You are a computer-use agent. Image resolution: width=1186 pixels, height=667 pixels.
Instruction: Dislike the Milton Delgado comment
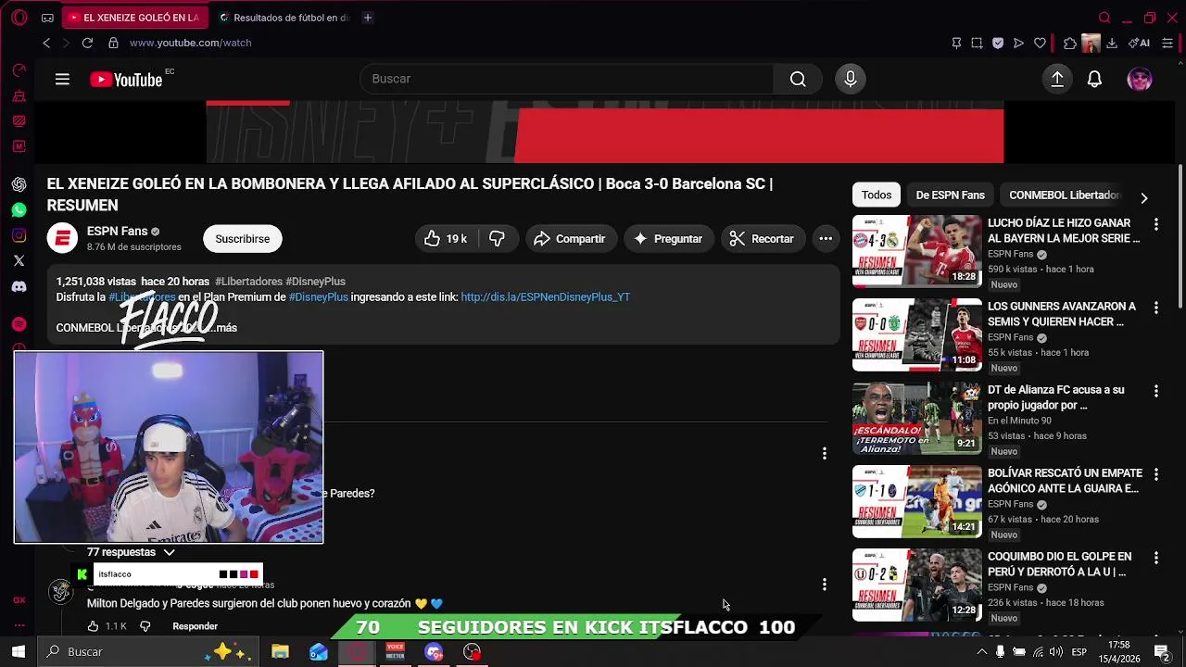(145, 626)
